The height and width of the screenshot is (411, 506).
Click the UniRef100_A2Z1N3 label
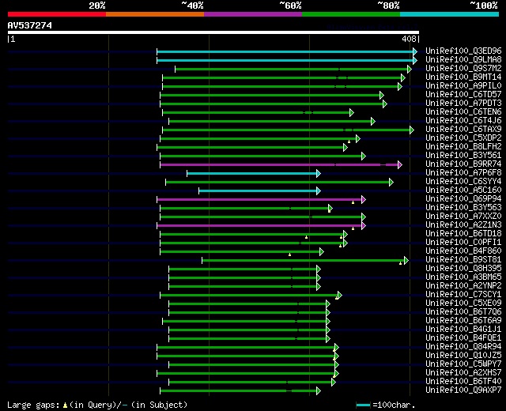click(x=463, y=225)
